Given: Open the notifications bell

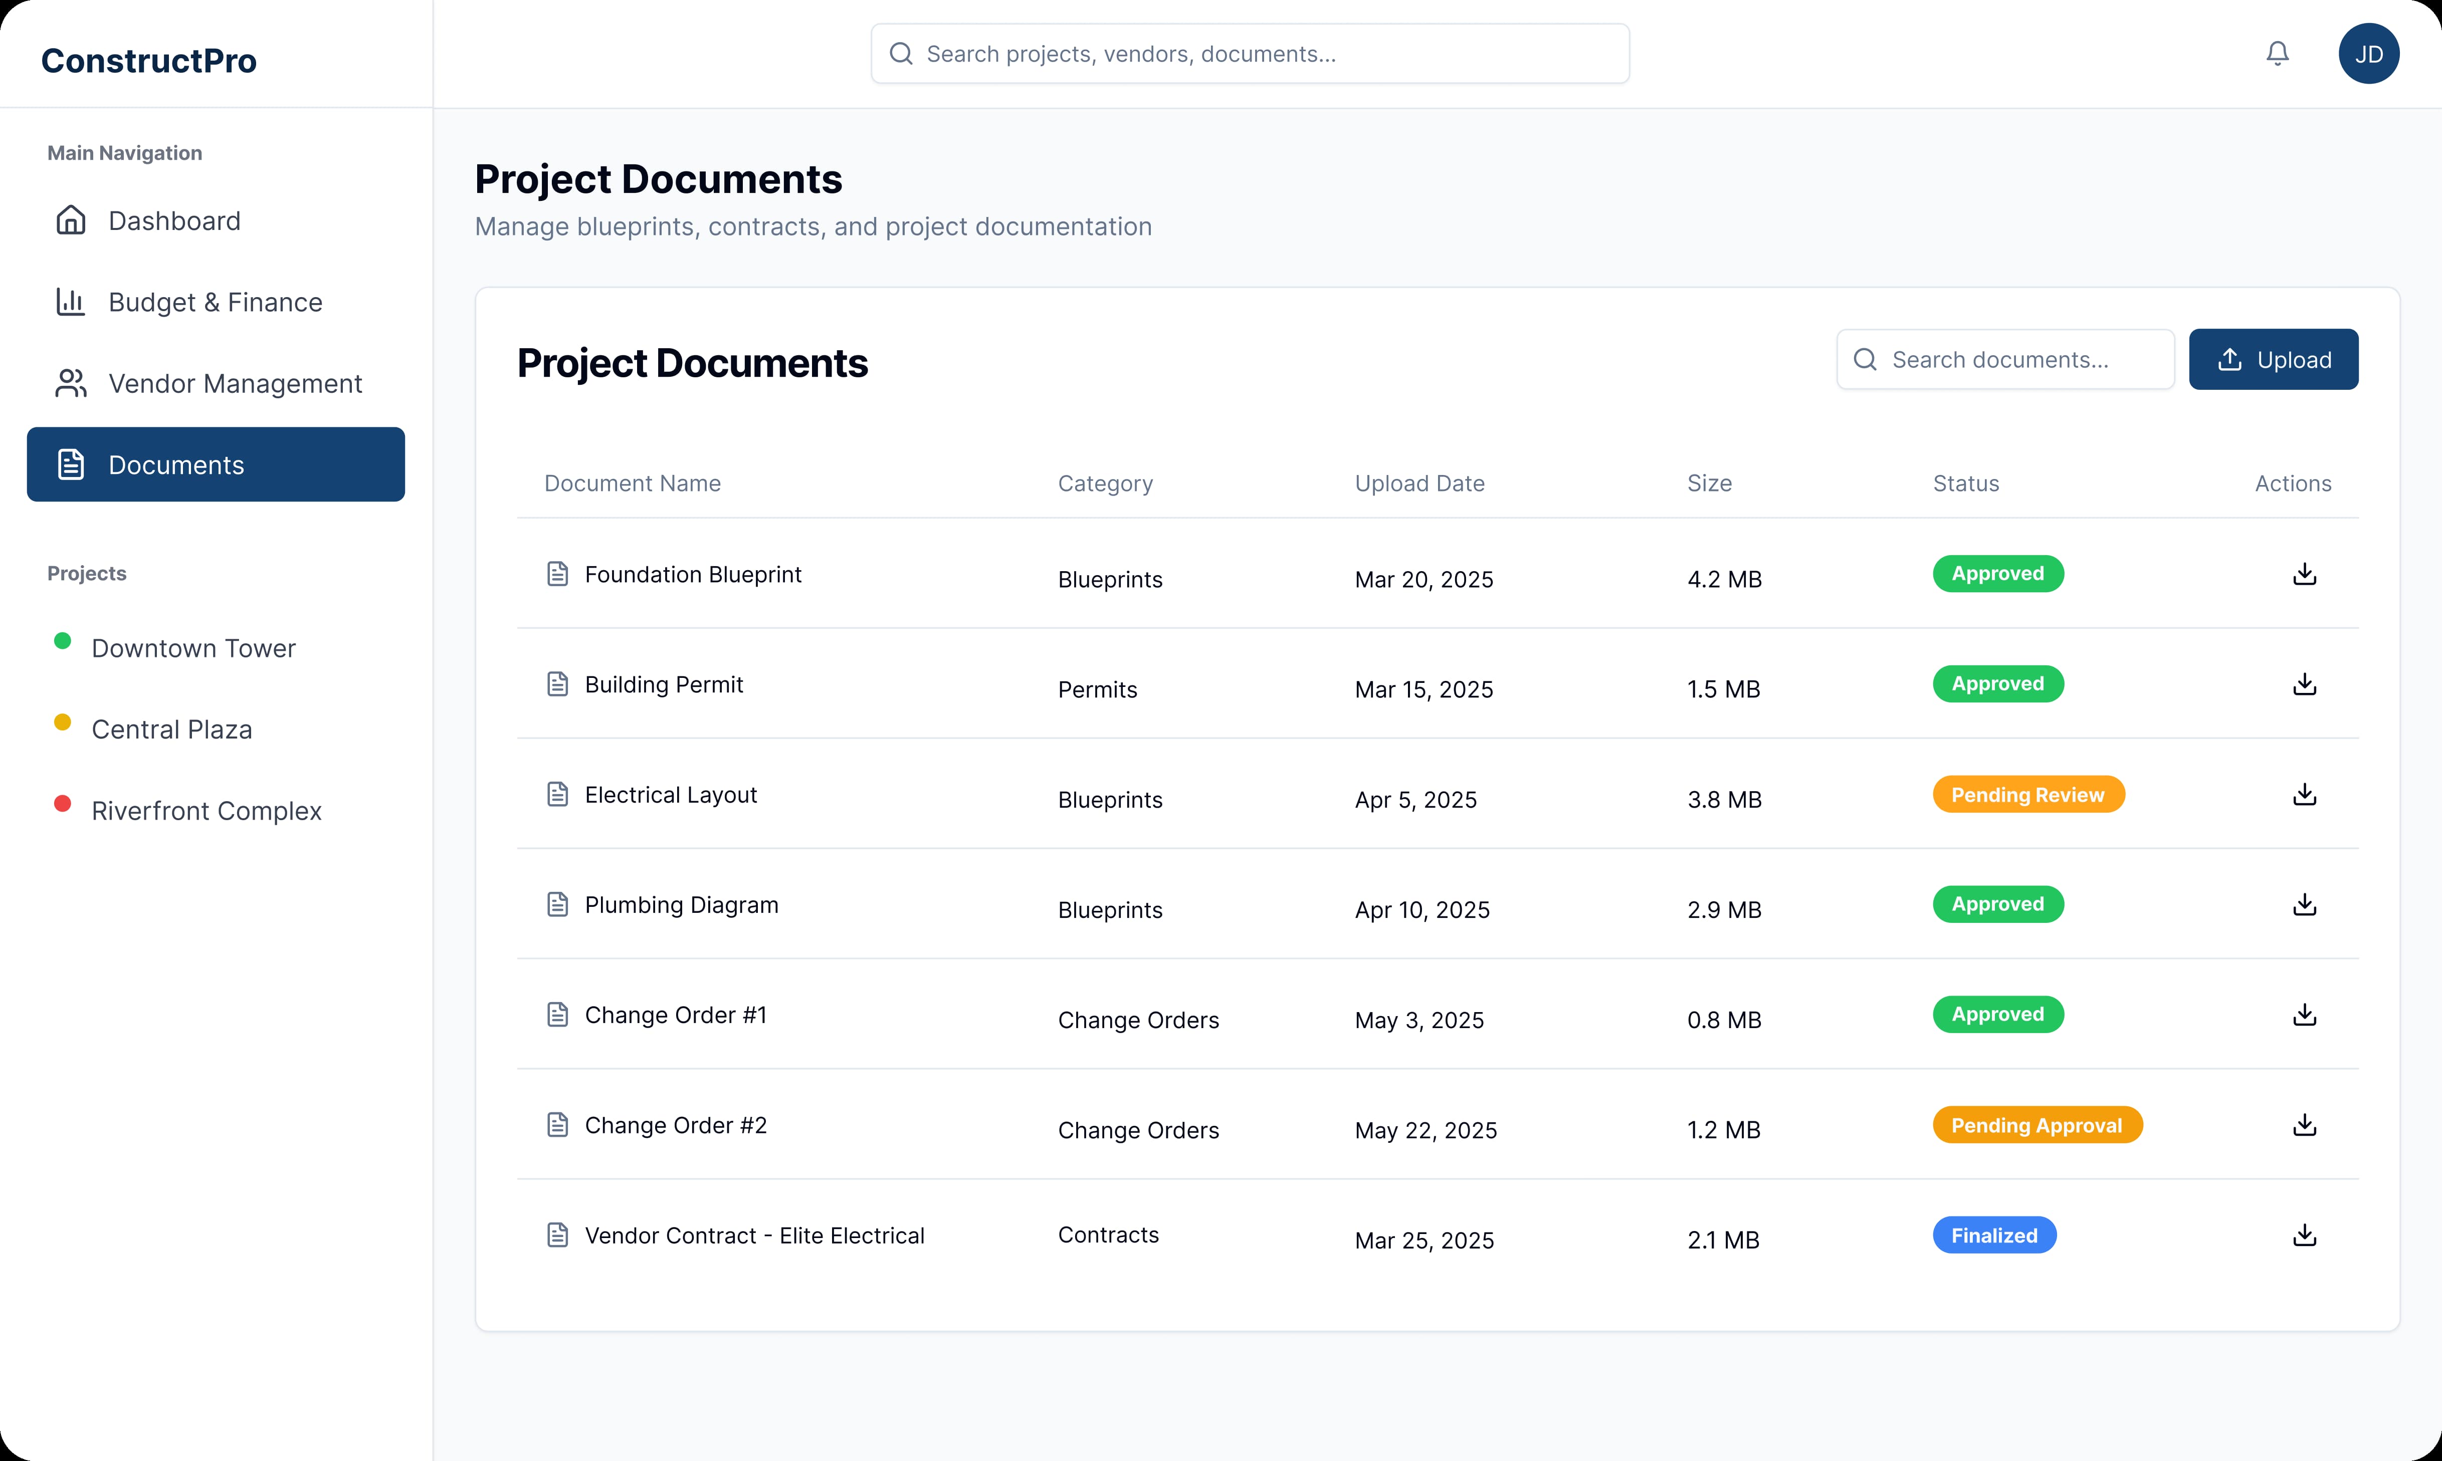Looking at the screenshot, I should click(2277, 53).
